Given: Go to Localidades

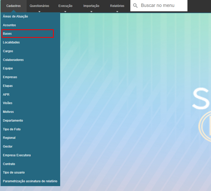Looking at the screenshot, I should [11, 42].
